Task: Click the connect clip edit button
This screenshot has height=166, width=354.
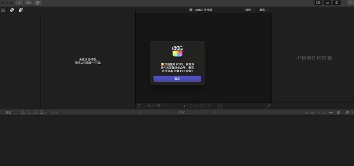Action: coord(23,112)
